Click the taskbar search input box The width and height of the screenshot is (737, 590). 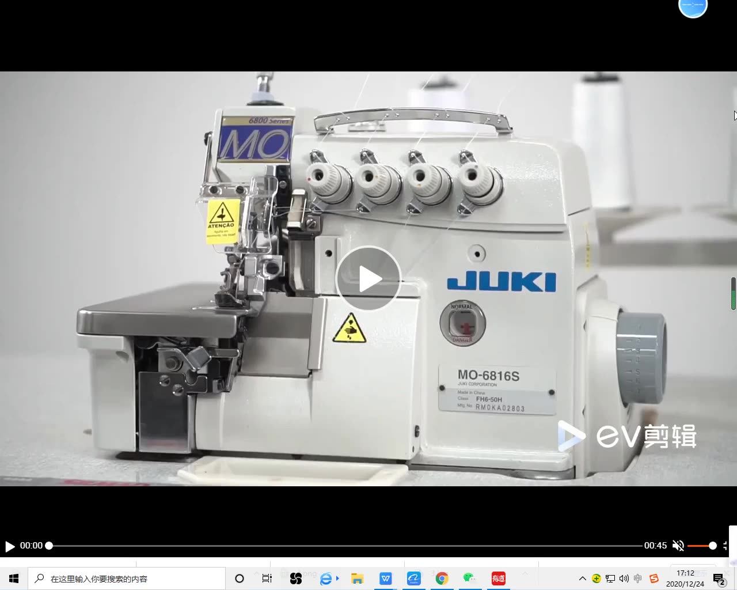point(127,578)
